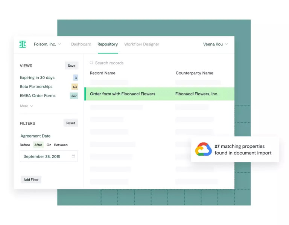289x225 pixels.
Task: Click the Counterparty Name column header
Action: tap(195, 73)
